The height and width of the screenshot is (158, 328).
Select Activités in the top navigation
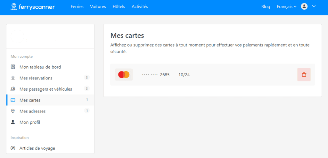pyautogui.click(x=140, y=7)
